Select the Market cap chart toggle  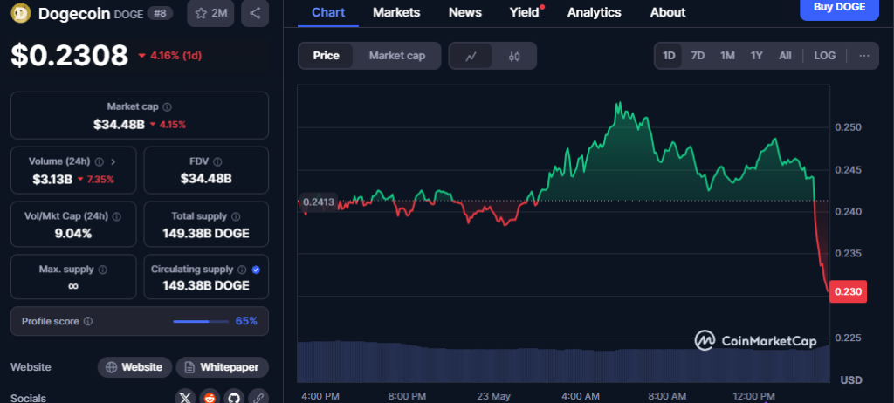397,56
